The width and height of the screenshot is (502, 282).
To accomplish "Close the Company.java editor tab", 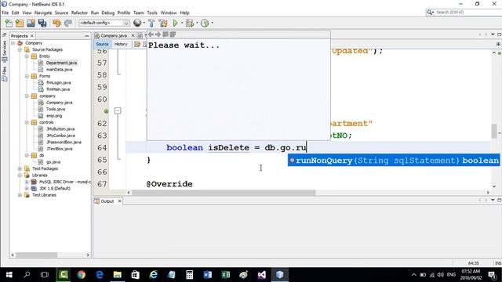I will click(133, 35).
